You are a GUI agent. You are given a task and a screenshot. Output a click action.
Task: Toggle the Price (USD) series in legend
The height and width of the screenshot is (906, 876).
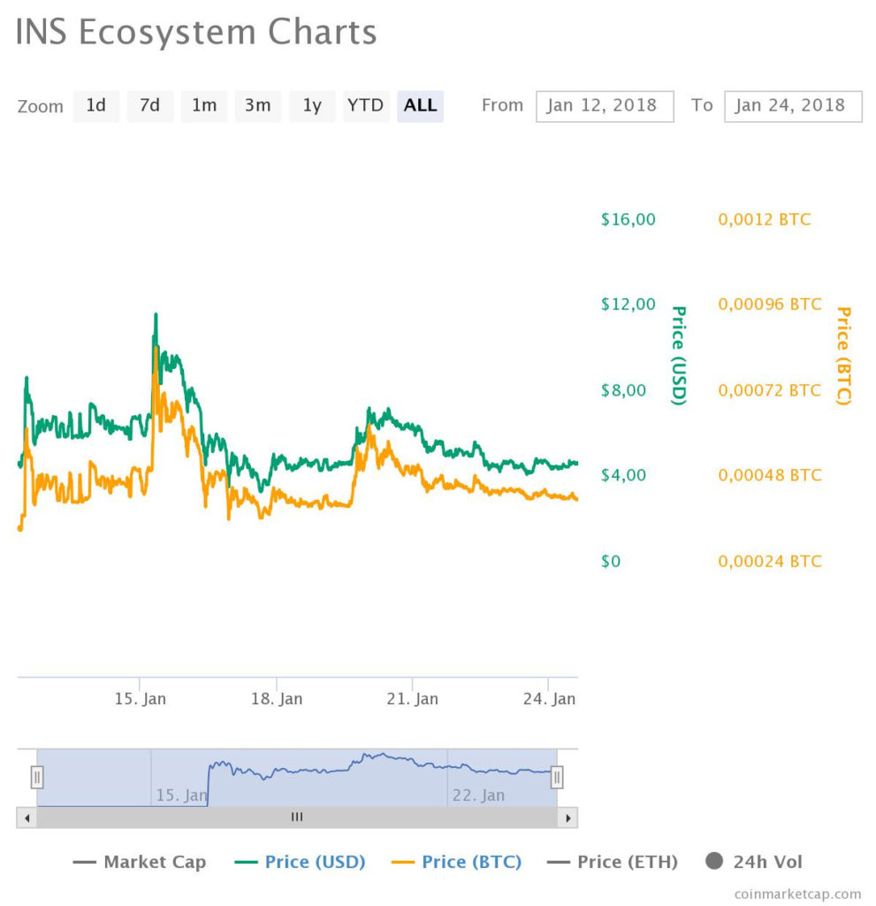point(301,862)
